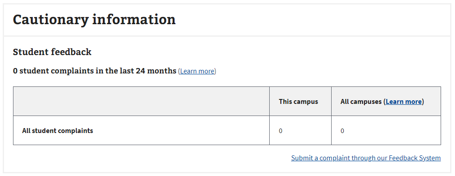Open the Learn more link beside student complaints
The image size is (455, 176).
pos(197,71)
